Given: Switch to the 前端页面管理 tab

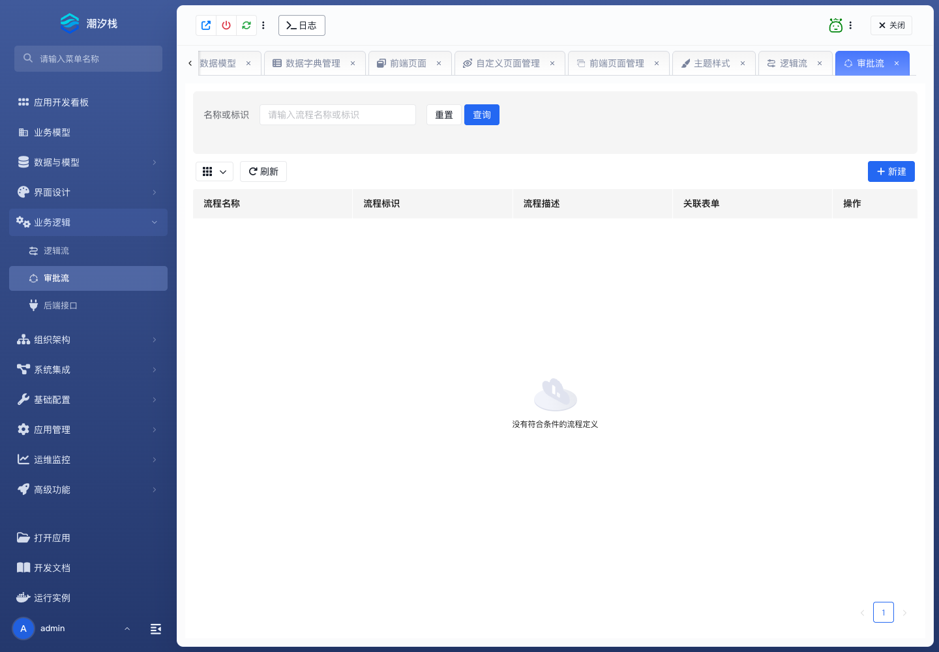Looking at the screenshot, I should tap(617, 63).
